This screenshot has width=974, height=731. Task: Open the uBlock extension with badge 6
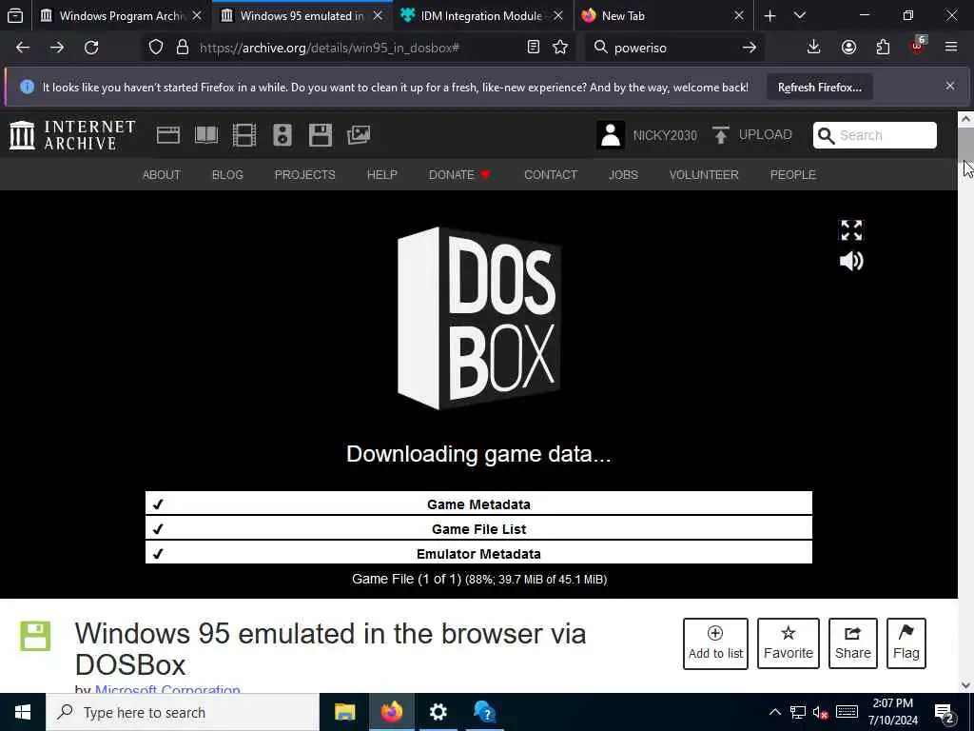point(918,46)
